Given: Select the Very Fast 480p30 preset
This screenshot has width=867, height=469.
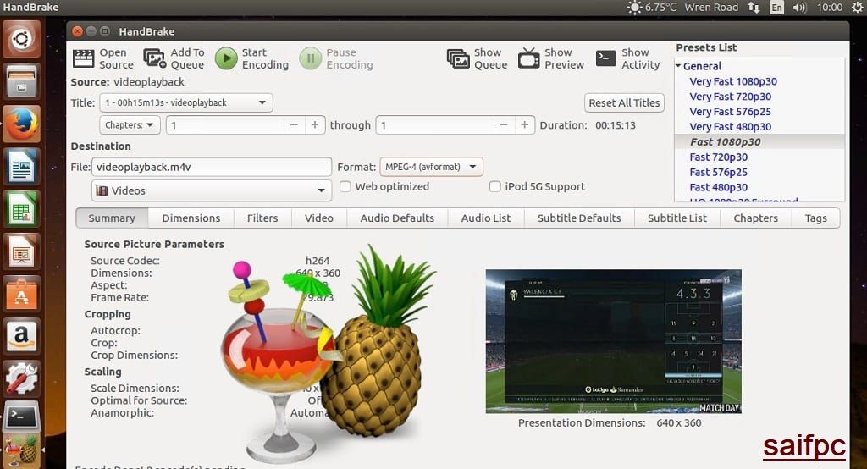Looking at the screenshot, I should coord(731,127).
